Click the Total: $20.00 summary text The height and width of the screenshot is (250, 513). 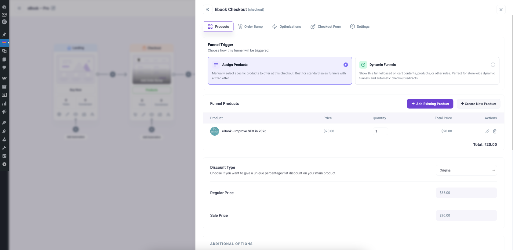[485, 145]
